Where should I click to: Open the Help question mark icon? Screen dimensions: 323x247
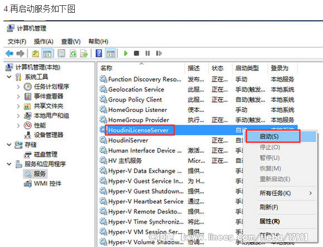click(x=99, y=53)
